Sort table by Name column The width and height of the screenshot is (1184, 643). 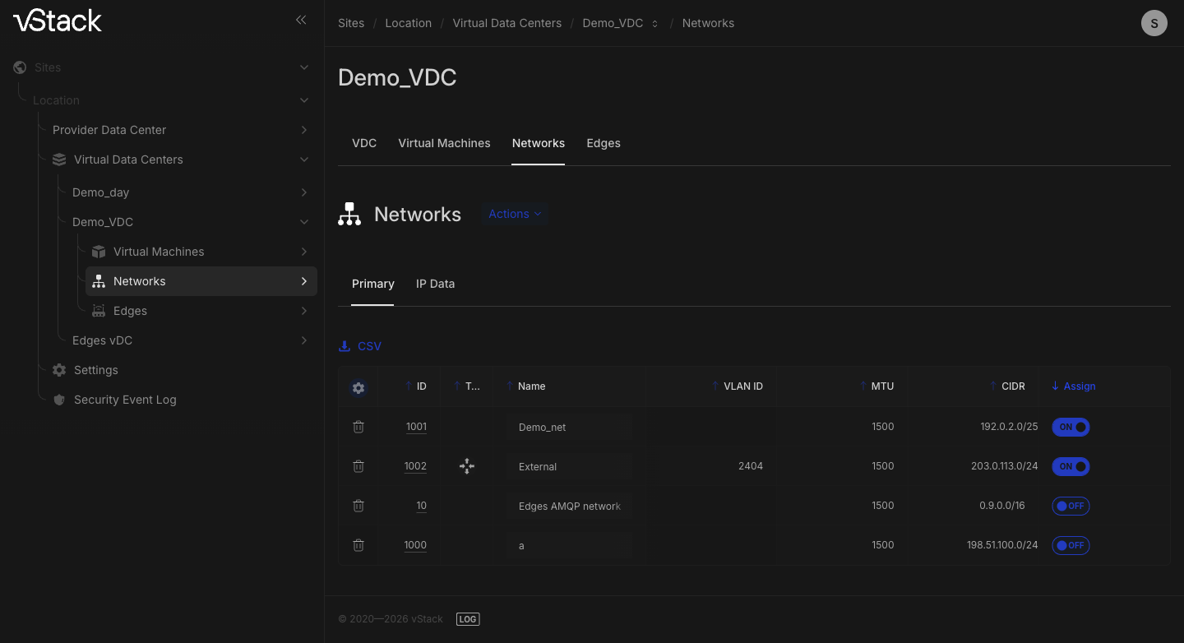tap(526, 386)
